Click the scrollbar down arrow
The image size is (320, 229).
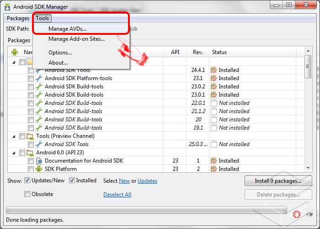pyautogui.click(x=308, y=168)
